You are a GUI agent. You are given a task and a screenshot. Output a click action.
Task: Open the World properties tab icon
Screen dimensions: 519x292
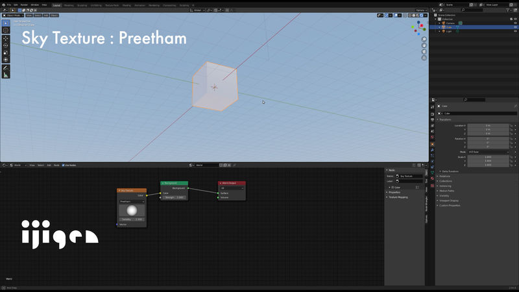[x=432, y=137]
